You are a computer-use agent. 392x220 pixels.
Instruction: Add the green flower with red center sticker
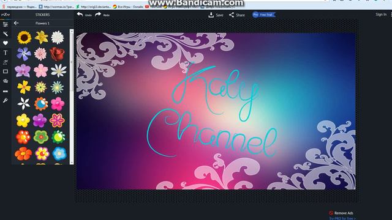41,137
